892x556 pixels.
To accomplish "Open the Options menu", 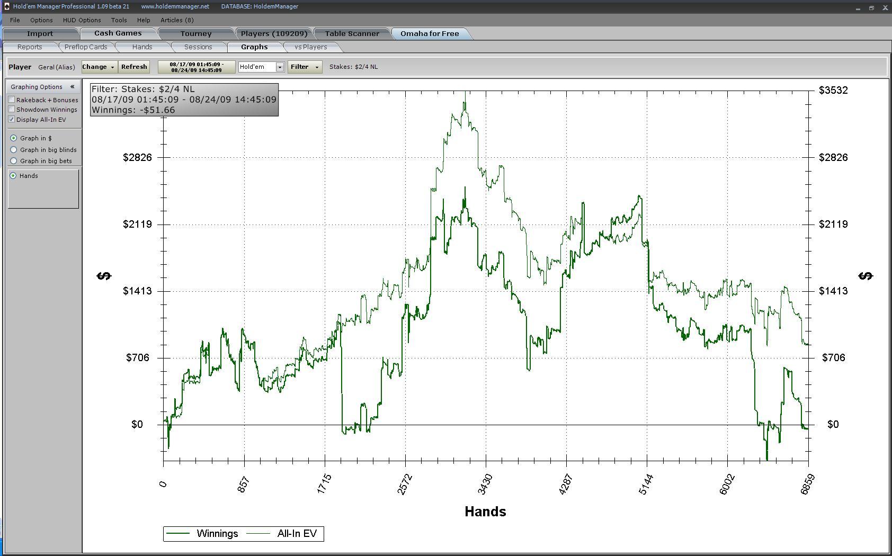I will coord(41,20).
